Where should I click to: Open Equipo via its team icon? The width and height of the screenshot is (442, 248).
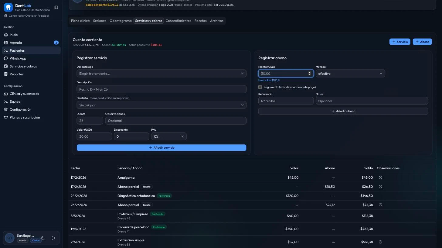coord(6,102)
